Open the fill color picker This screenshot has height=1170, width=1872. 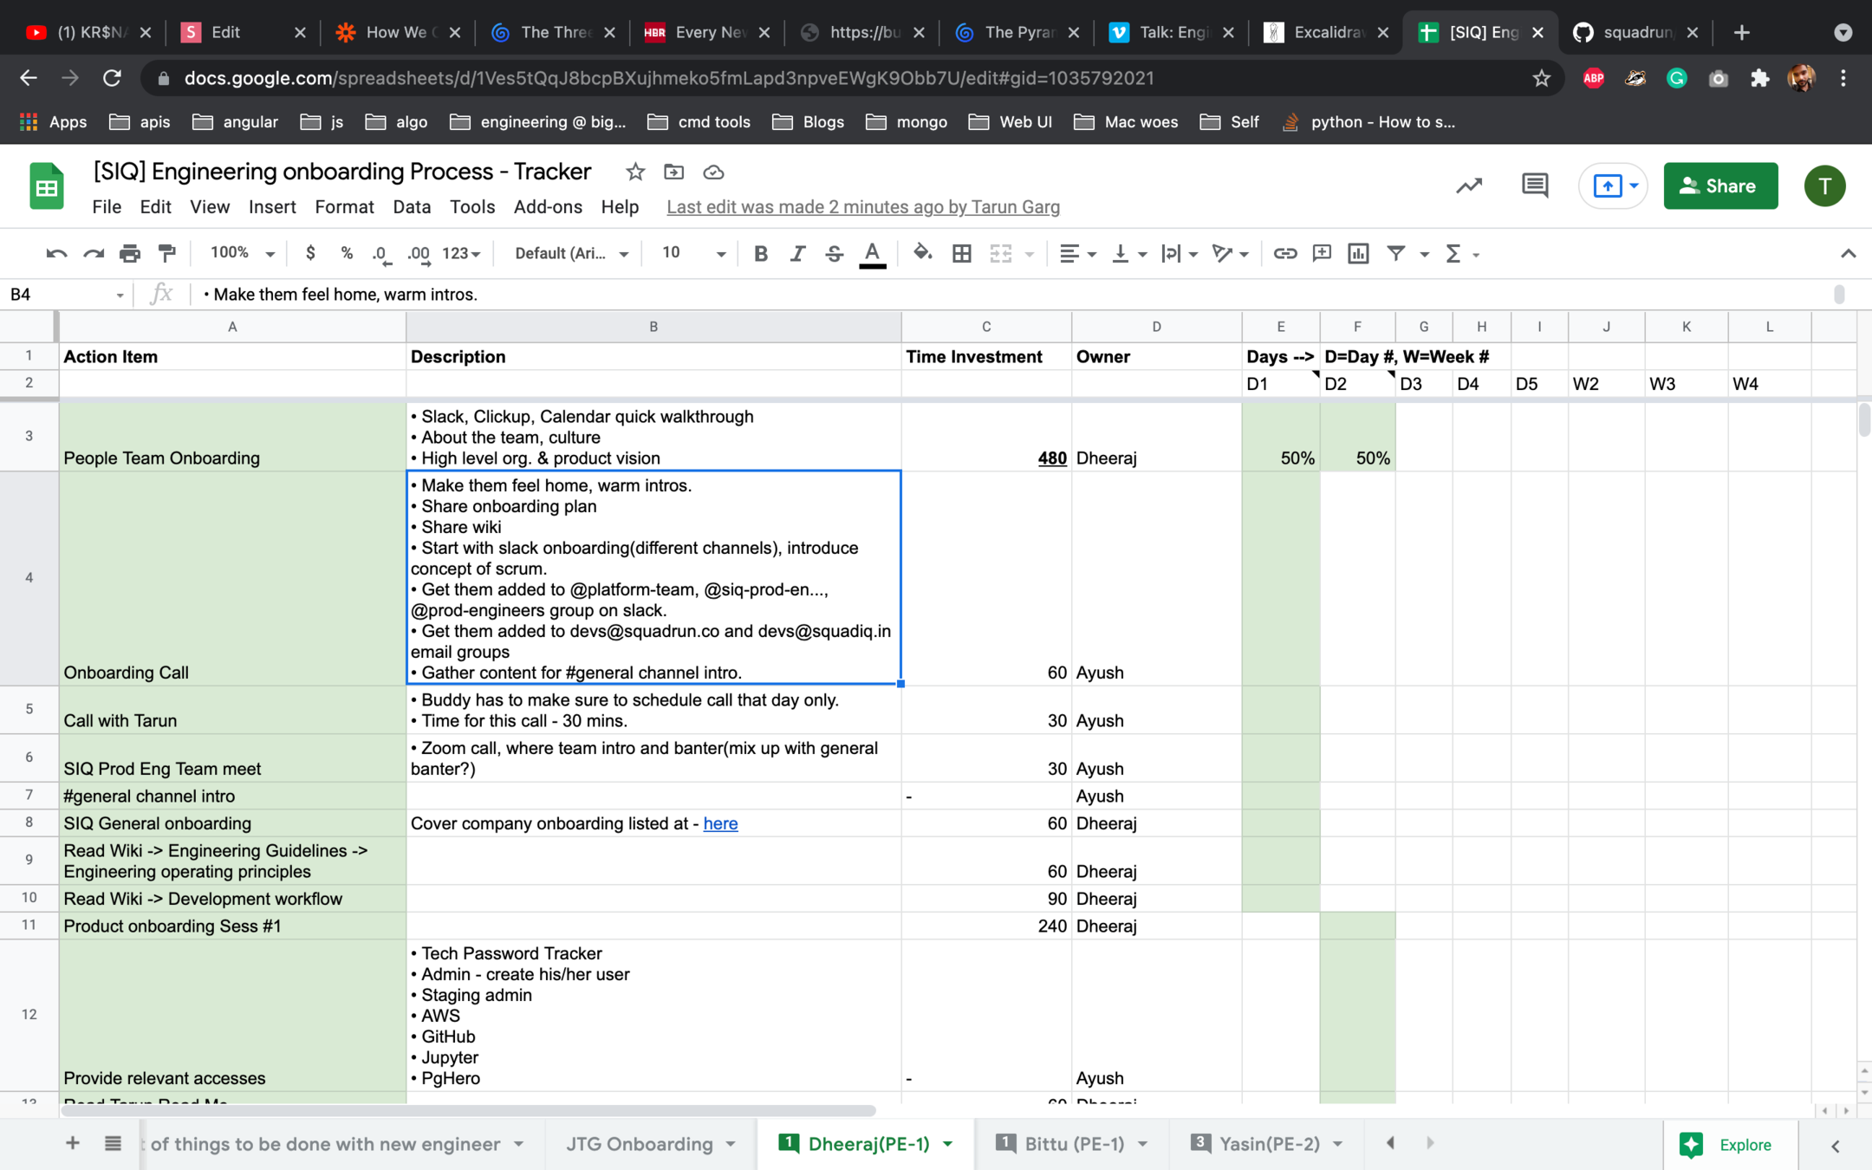pos(922,253)
